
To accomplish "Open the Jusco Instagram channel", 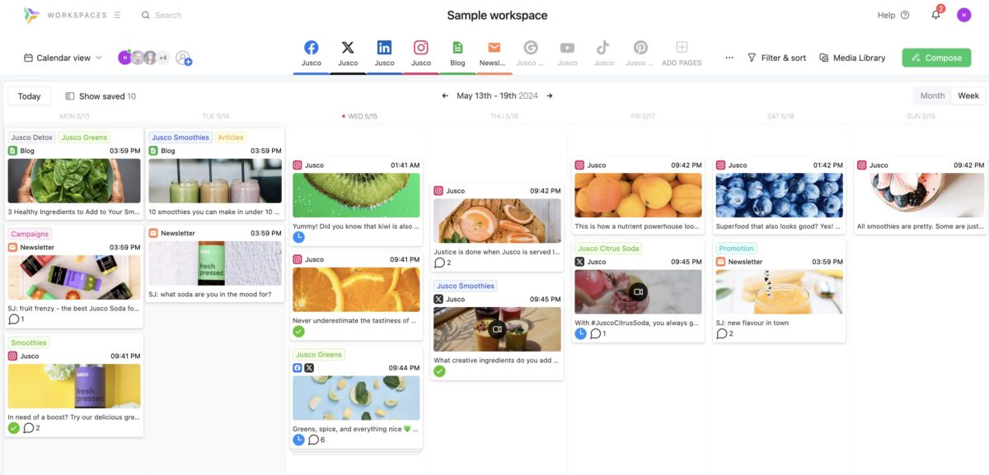I will click(x=420, y=49).
